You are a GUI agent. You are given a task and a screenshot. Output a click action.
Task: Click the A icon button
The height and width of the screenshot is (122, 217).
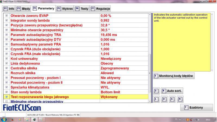[172, 99]
